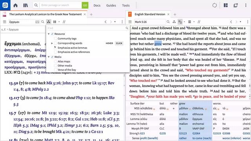Go to the Home page
The height and width of the screenshot is (141, 251).
click(x=16, y=5)
